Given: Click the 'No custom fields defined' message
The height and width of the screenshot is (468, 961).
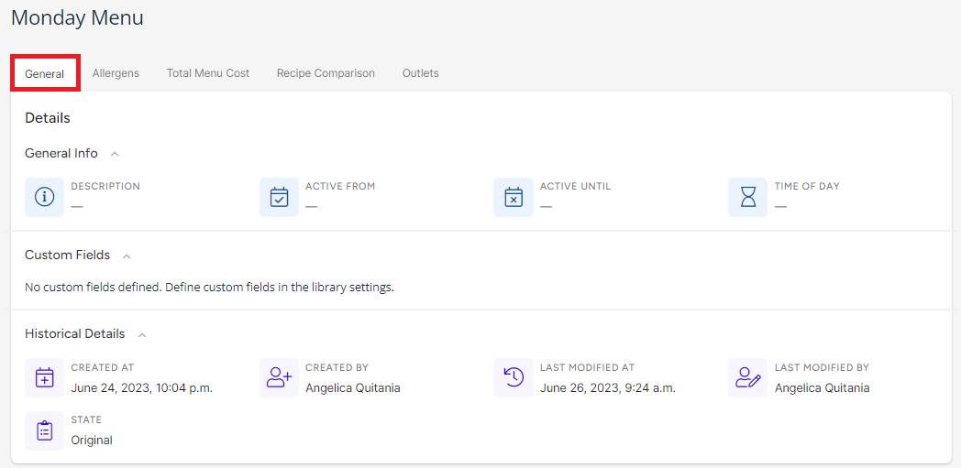Looking at the screenshot, I should (209, 287).
